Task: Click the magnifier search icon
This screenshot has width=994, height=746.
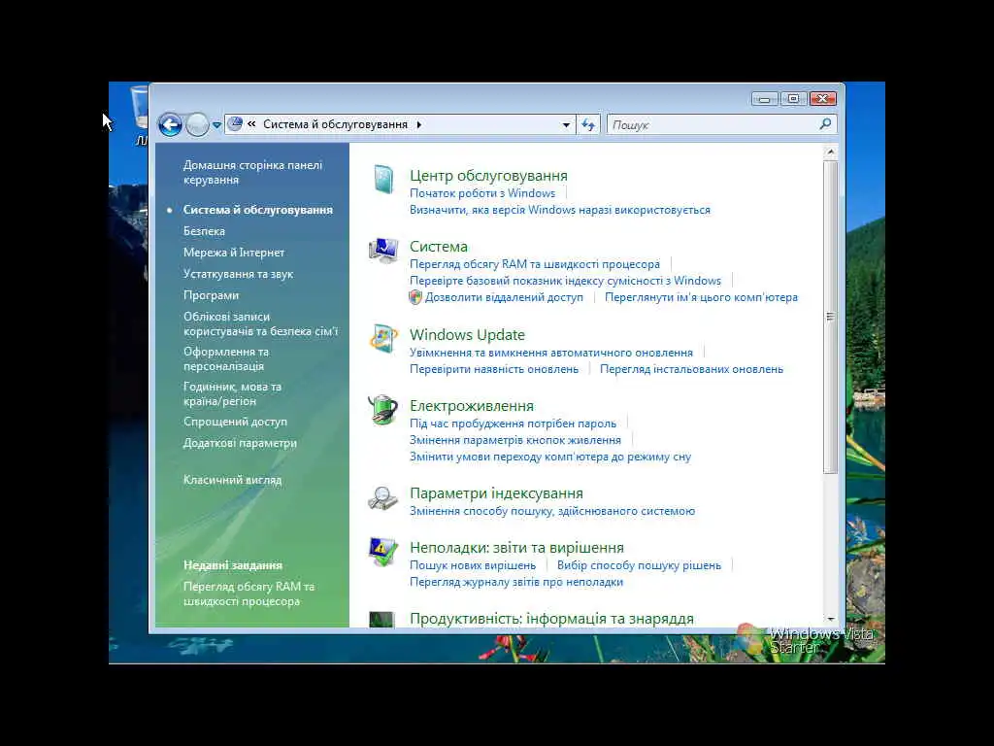Action: click(825, 124)
